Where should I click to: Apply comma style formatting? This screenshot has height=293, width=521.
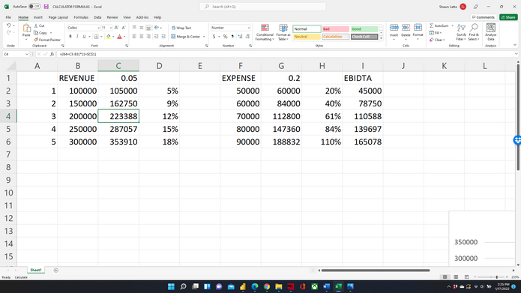232,37
